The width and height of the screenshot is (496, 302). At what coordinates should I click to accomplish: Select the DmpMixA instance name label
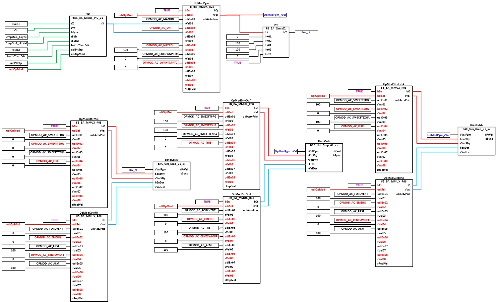point(172,160)
